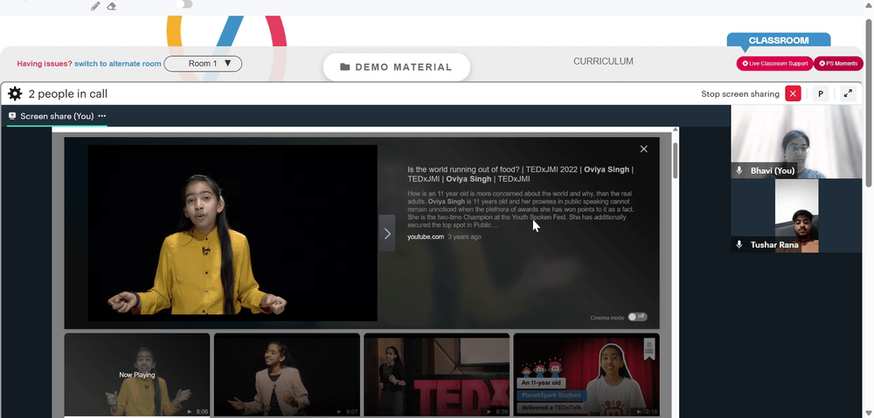Image resolution: width=874 pixels, height=418 pixels.
Task: Open the Curriculum tab
Action: tap(603, 62)
